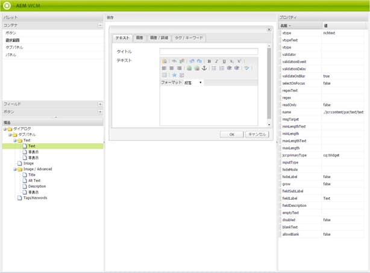This screenshot has height=273, width=370.
Task: Decrease indent with the outdent icon
Action: [x=229, y=68]
